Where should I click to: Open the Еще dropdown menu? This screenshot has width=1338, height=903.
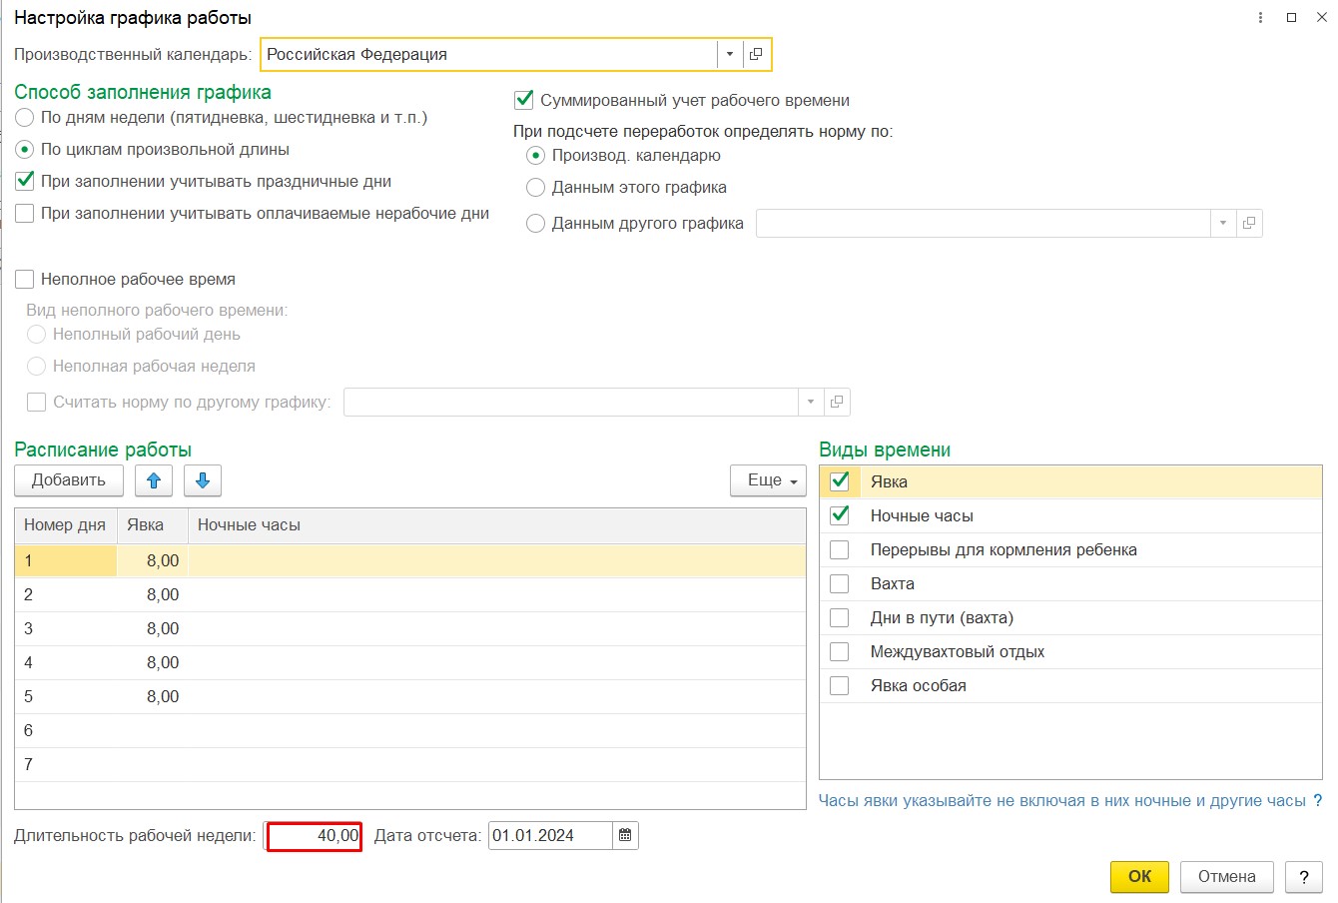point(769,480)
